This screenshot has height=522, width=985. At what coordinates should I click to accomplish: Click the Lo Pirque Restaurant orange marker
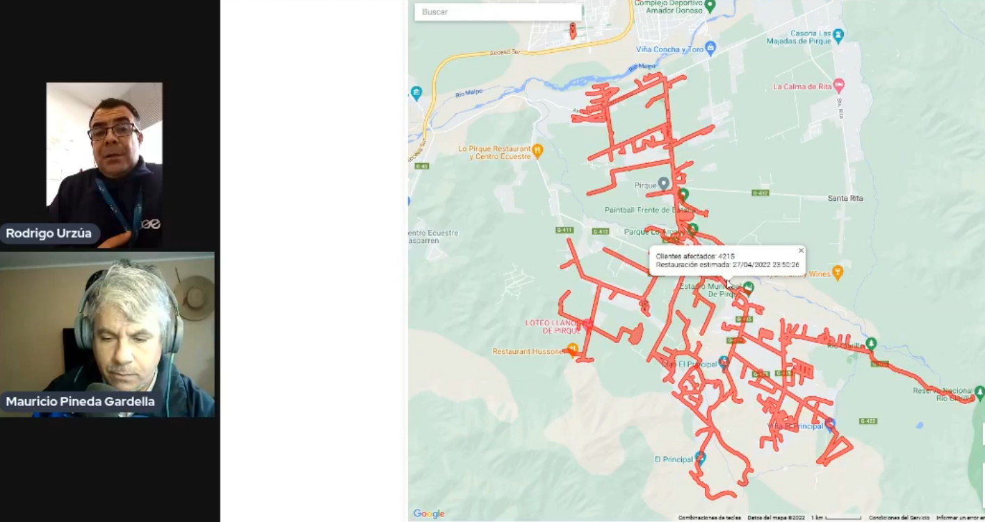coord(537,150)
